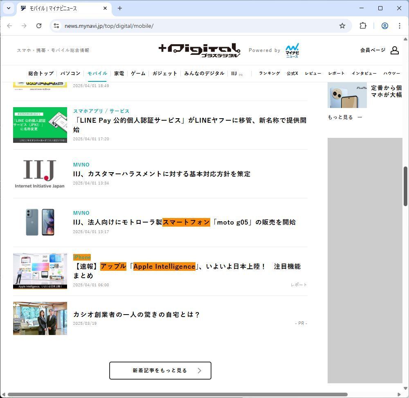409x398 pixels.
Task: Select the 家電 nav tab
Action: coord(119,74)
